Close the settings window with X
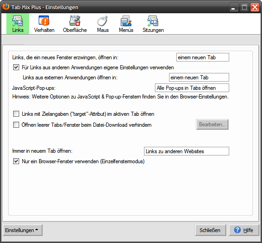 pyautogui.click(x=255, y=7)
